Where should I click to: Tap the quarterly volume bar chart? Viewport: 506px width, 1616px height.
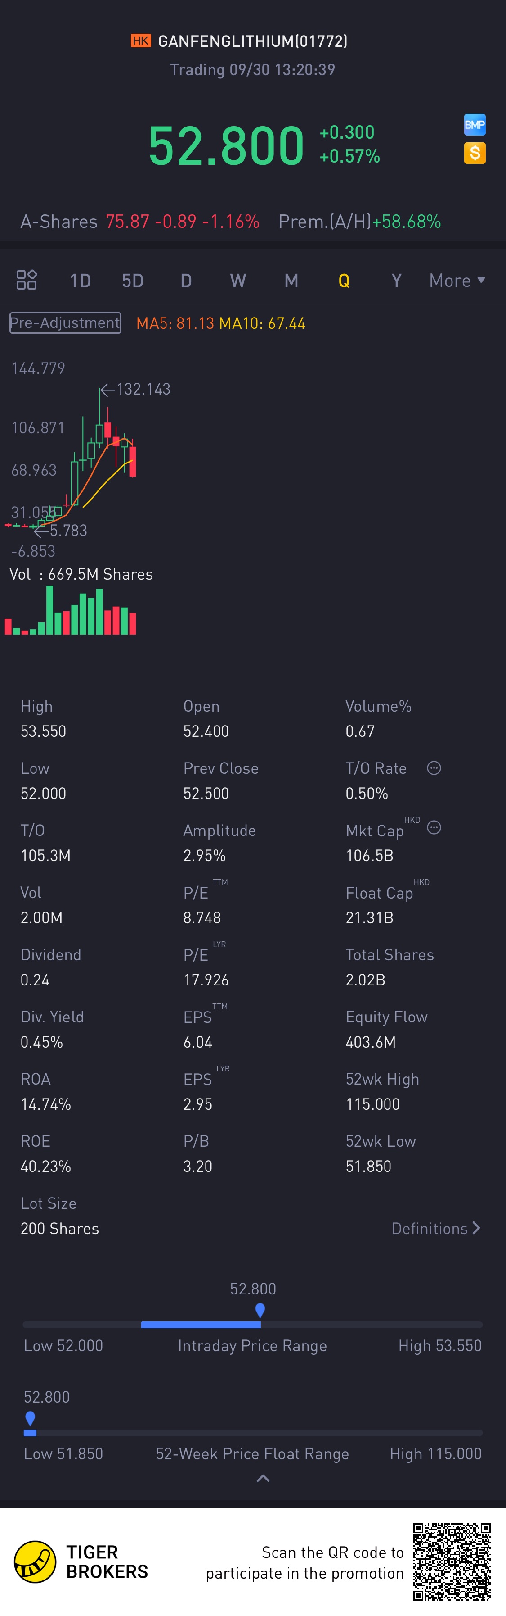(x=71, y=612)
